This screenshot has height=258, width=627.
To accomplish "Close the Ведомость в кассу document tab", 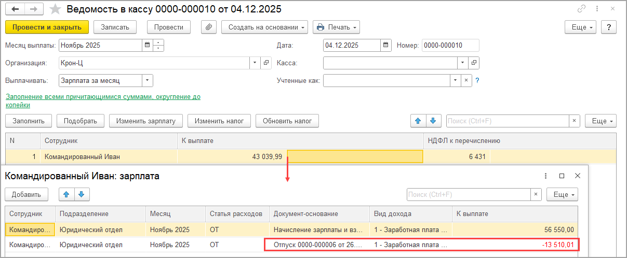I will point(613,9).
